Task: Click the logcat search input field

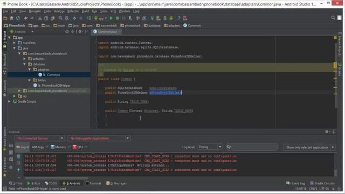Action: (x=252, y=147)
